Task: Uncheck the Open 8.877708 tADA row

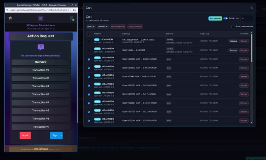Action: tap(89, 95)
